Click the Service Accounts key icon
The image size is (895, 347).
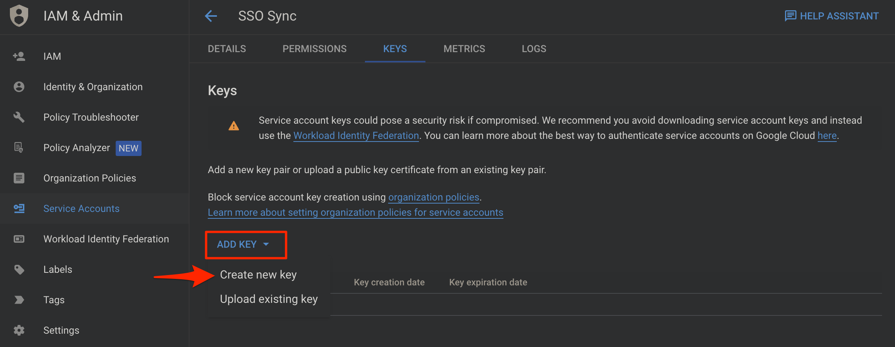point(19,209)
